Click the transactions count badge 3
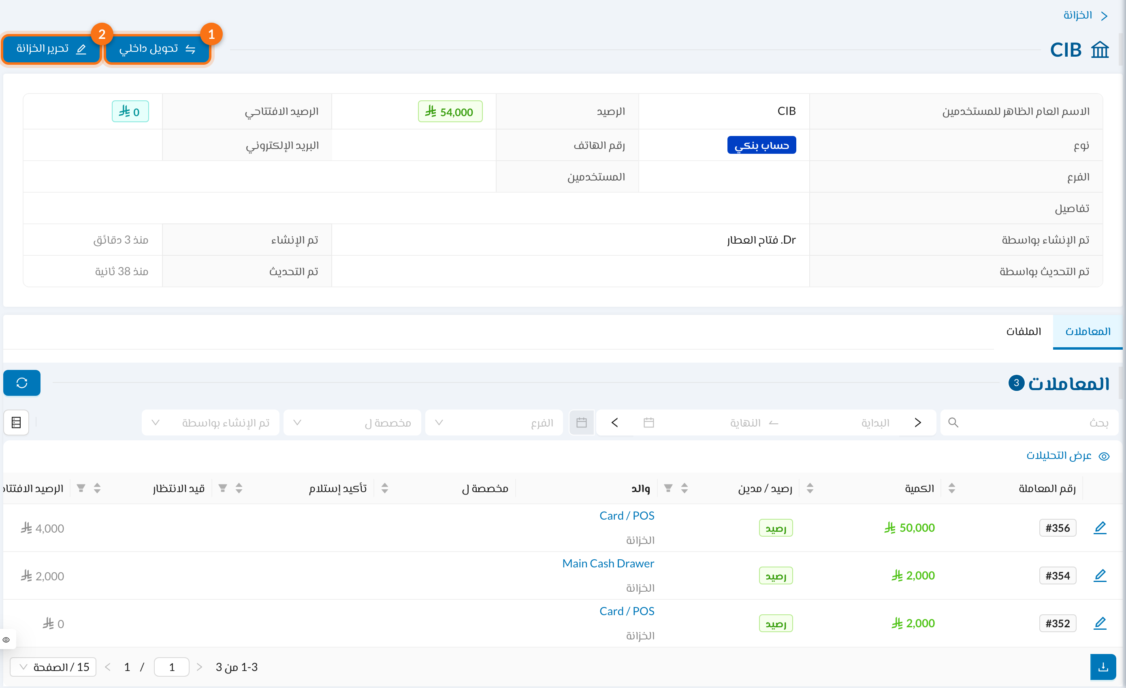 pos(1016,382)
